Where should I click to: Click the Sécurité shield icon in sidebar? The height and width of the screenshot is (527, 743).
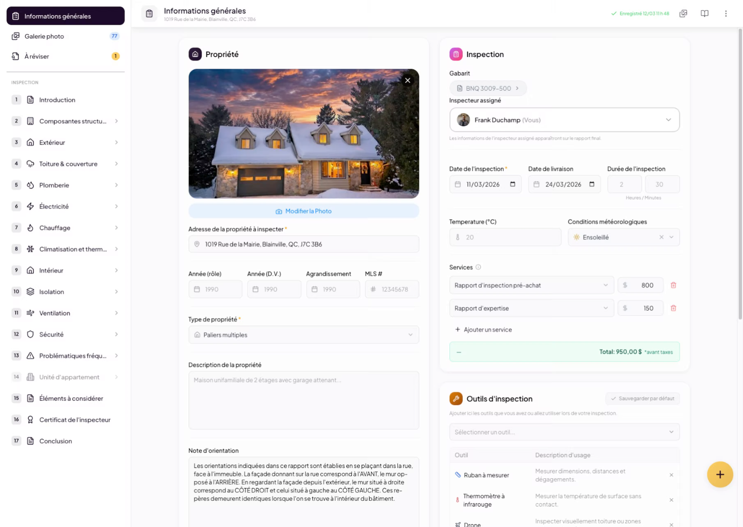30,335
